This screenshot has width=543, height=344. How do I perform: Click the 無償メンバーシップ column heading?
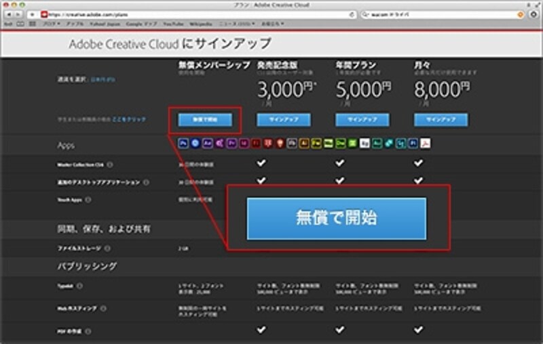(214, 65)
